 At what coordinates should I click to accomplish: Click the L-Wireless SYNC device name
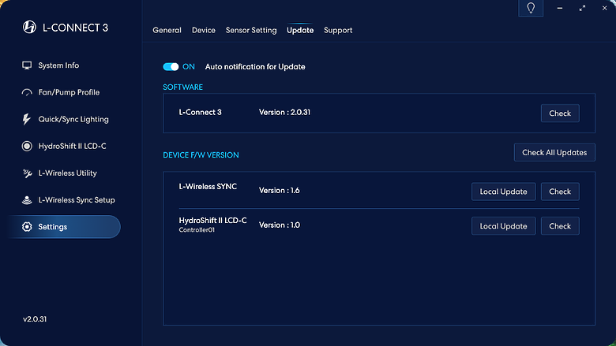(208, 187)
